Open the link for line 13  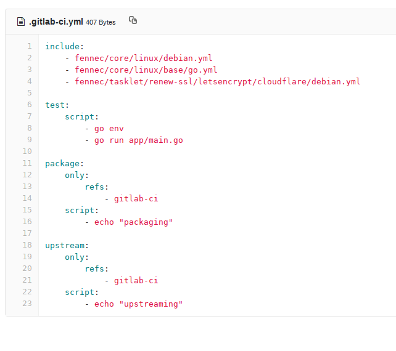27,187
